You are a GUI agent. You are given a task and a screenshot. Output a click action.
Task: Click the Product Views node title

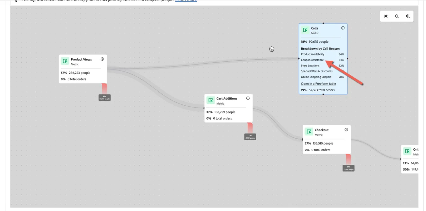coord(81,59)
